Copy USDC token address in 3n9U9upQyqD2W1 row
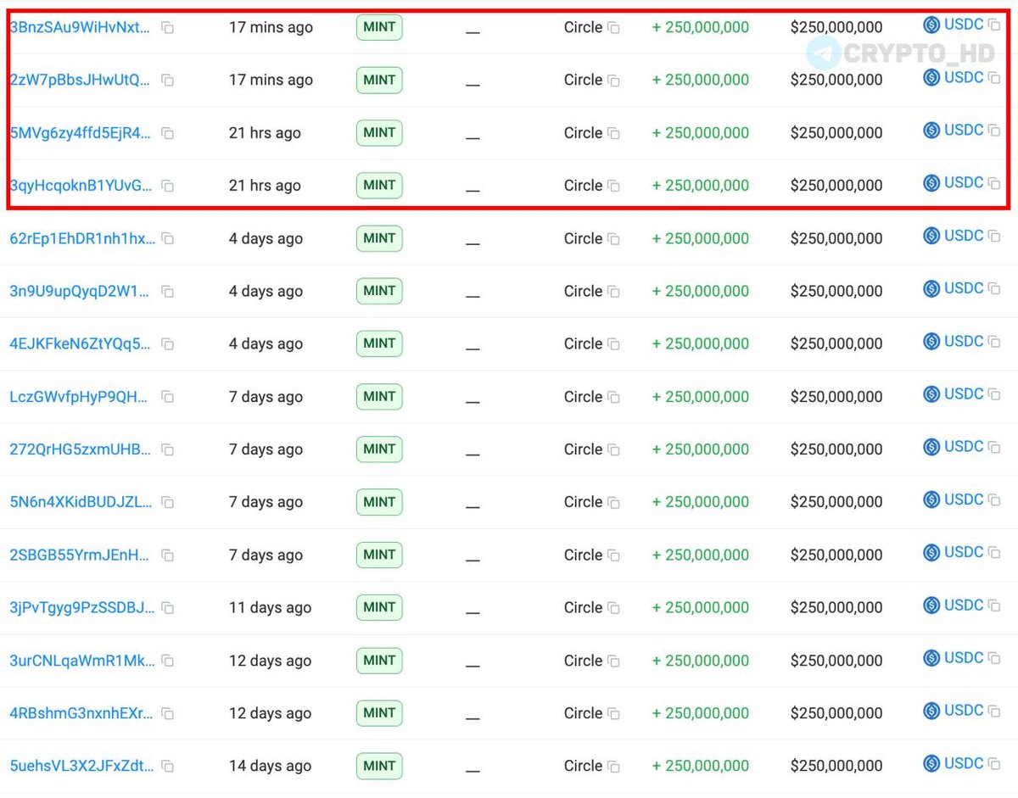The height and width of the screenshot is (798, 1018). (994, 289)
